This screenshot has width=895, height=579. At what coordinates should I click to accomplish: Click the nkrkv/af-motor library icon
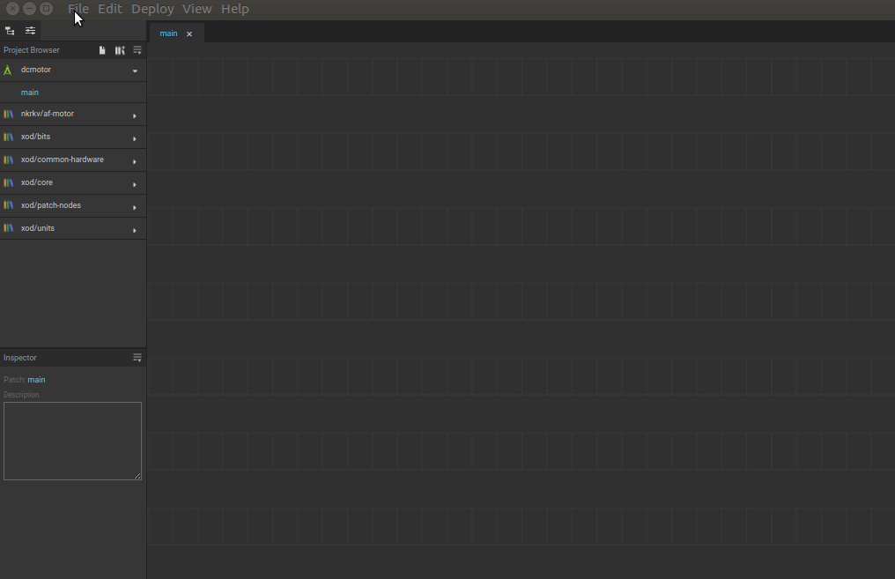point(9,115)
